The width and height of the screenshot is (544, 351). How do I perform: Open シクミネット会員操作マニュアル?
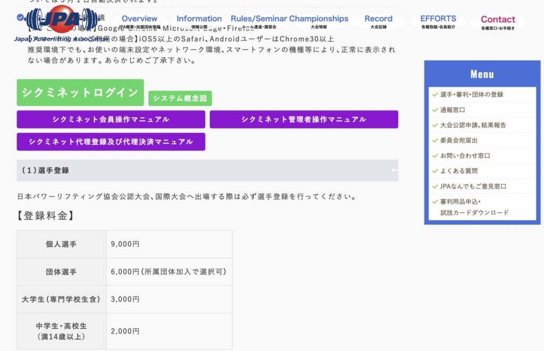click(110, 119)
